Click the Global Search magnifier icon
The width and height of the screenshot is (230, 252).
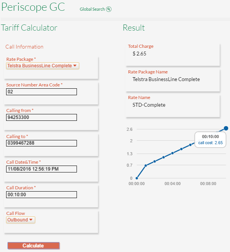click(x=109, y=9)
